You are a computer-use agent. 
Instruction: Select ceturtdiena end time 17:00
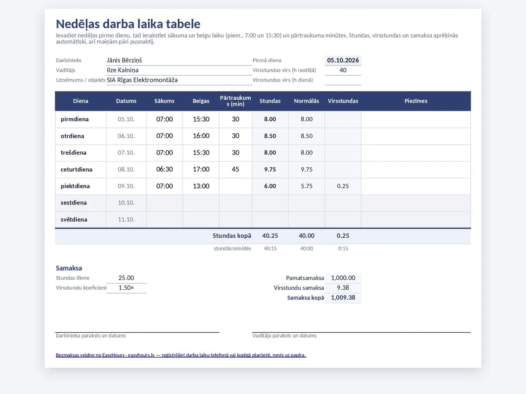(x=201, y=169)
